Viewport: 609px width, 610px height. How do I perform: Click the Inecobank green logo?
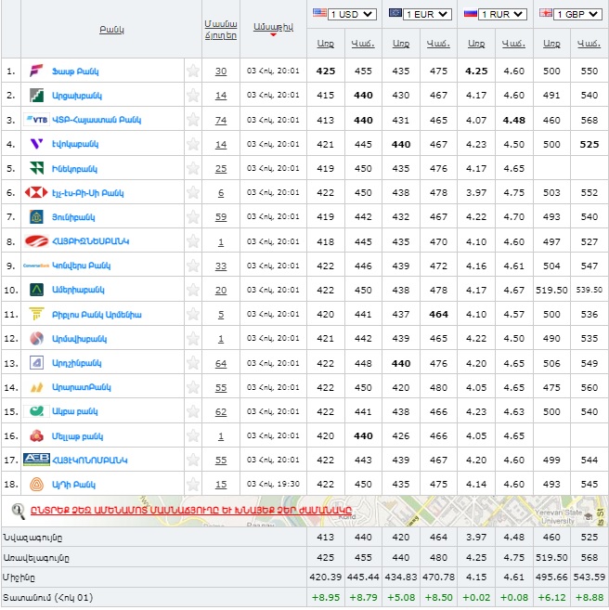tap(37, 168)
